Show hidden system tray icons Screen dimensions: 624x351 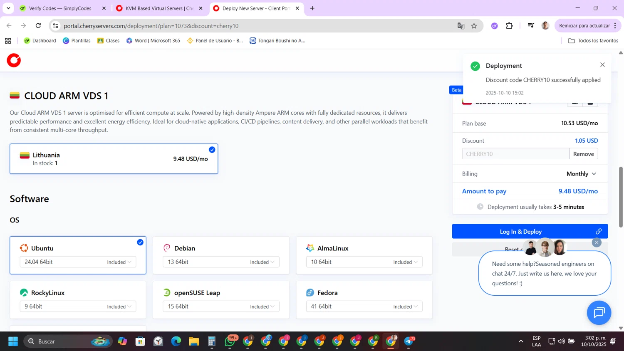[521, 341]
